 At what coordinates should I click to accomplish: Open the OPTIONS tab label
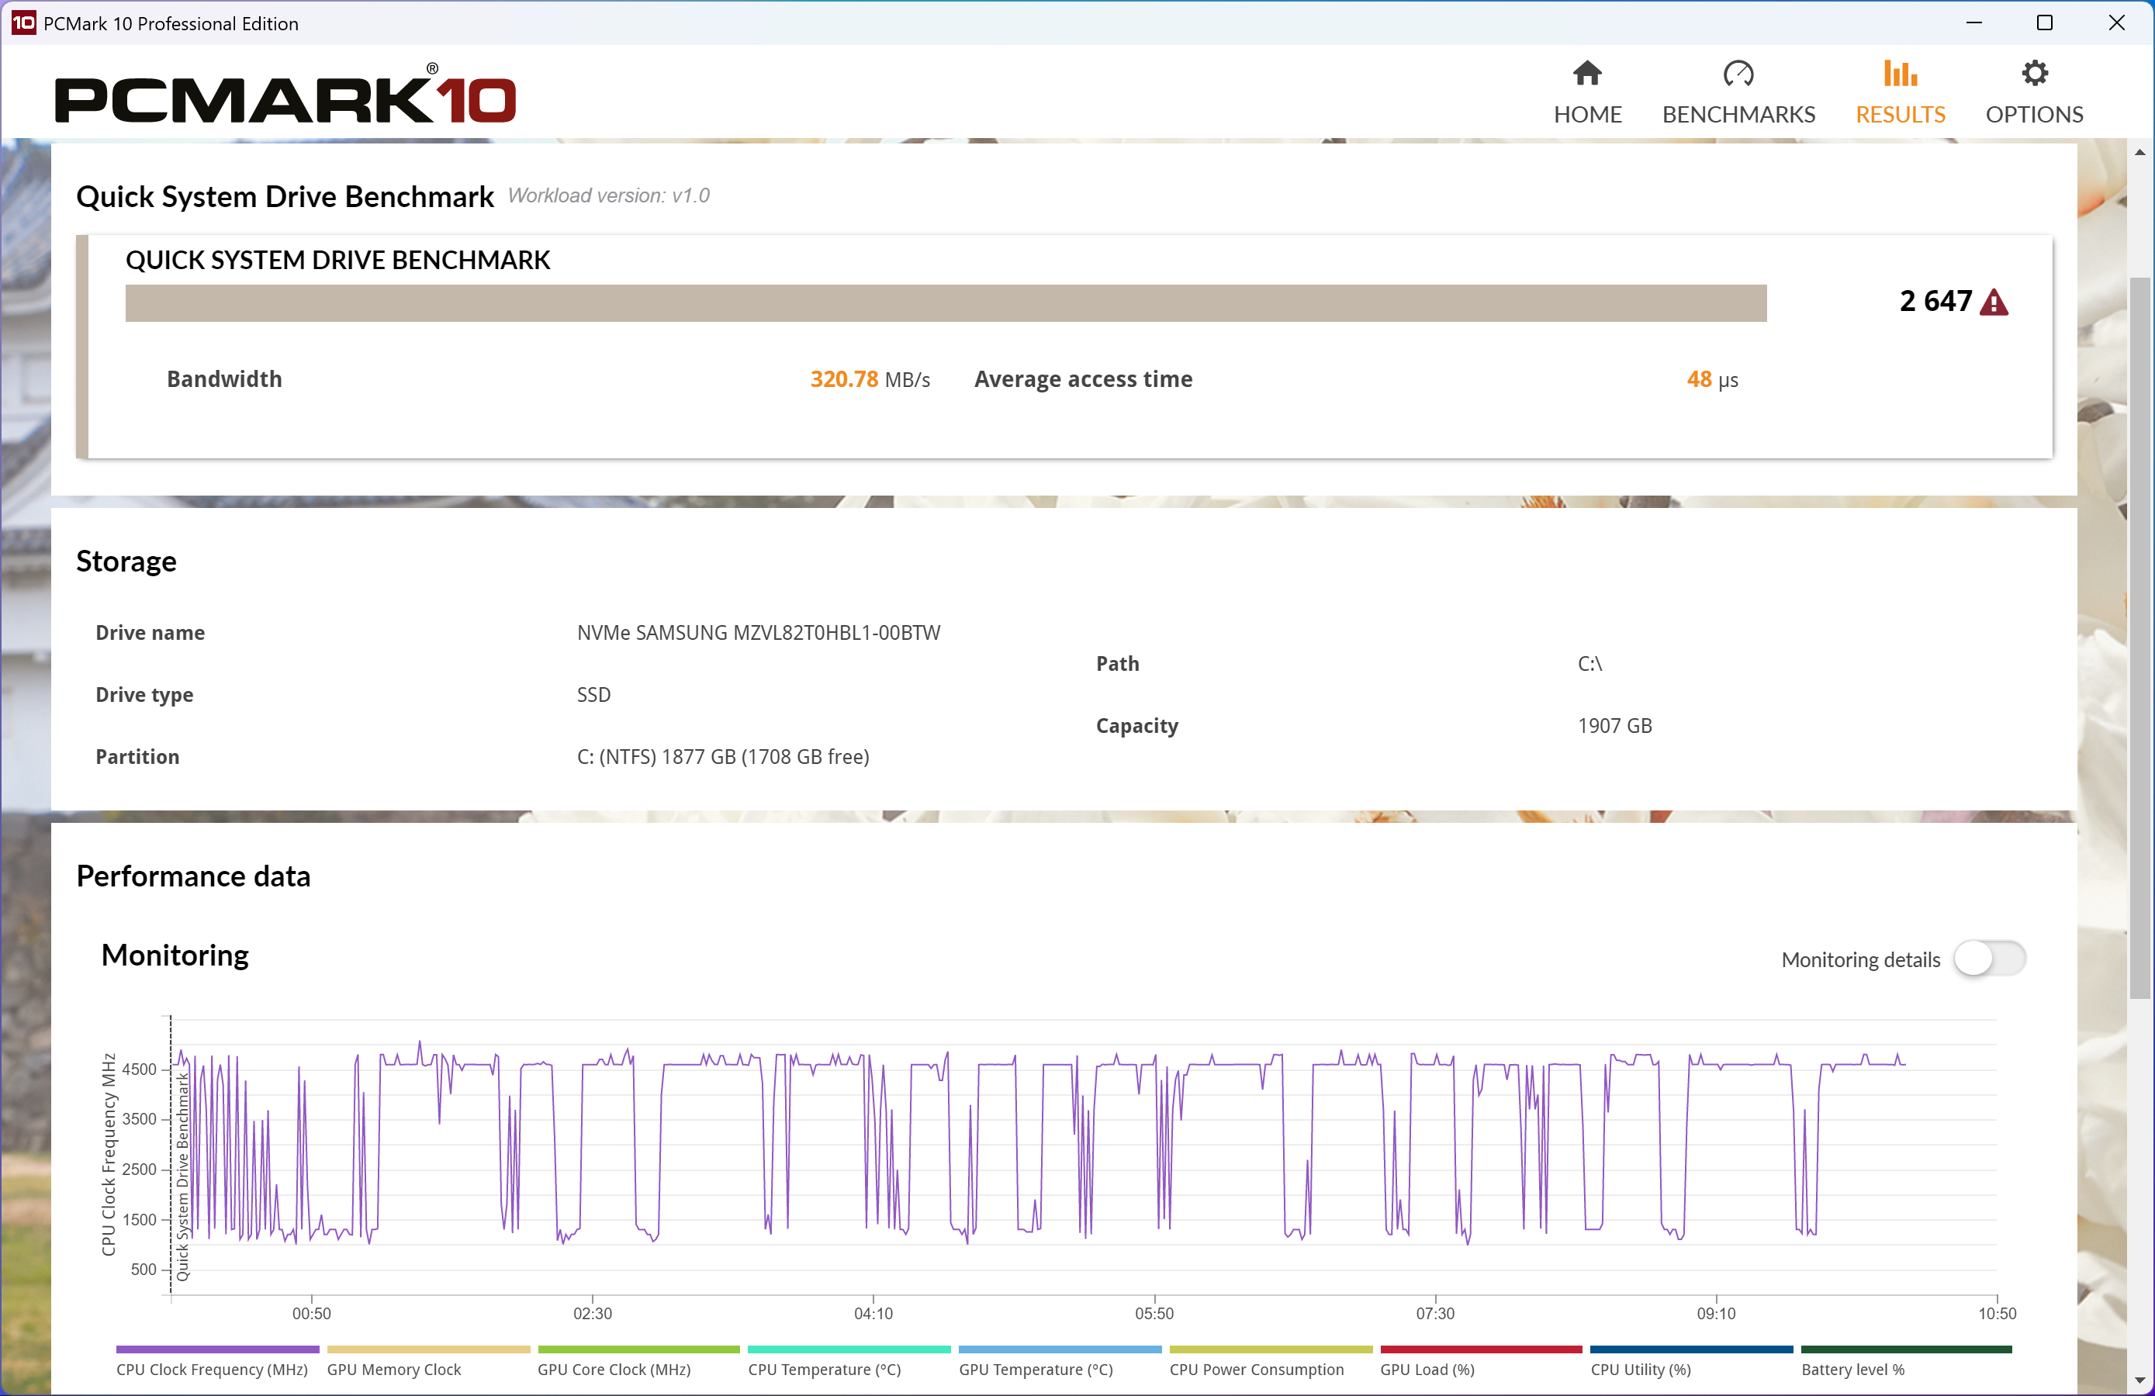tap(2034, 114)
